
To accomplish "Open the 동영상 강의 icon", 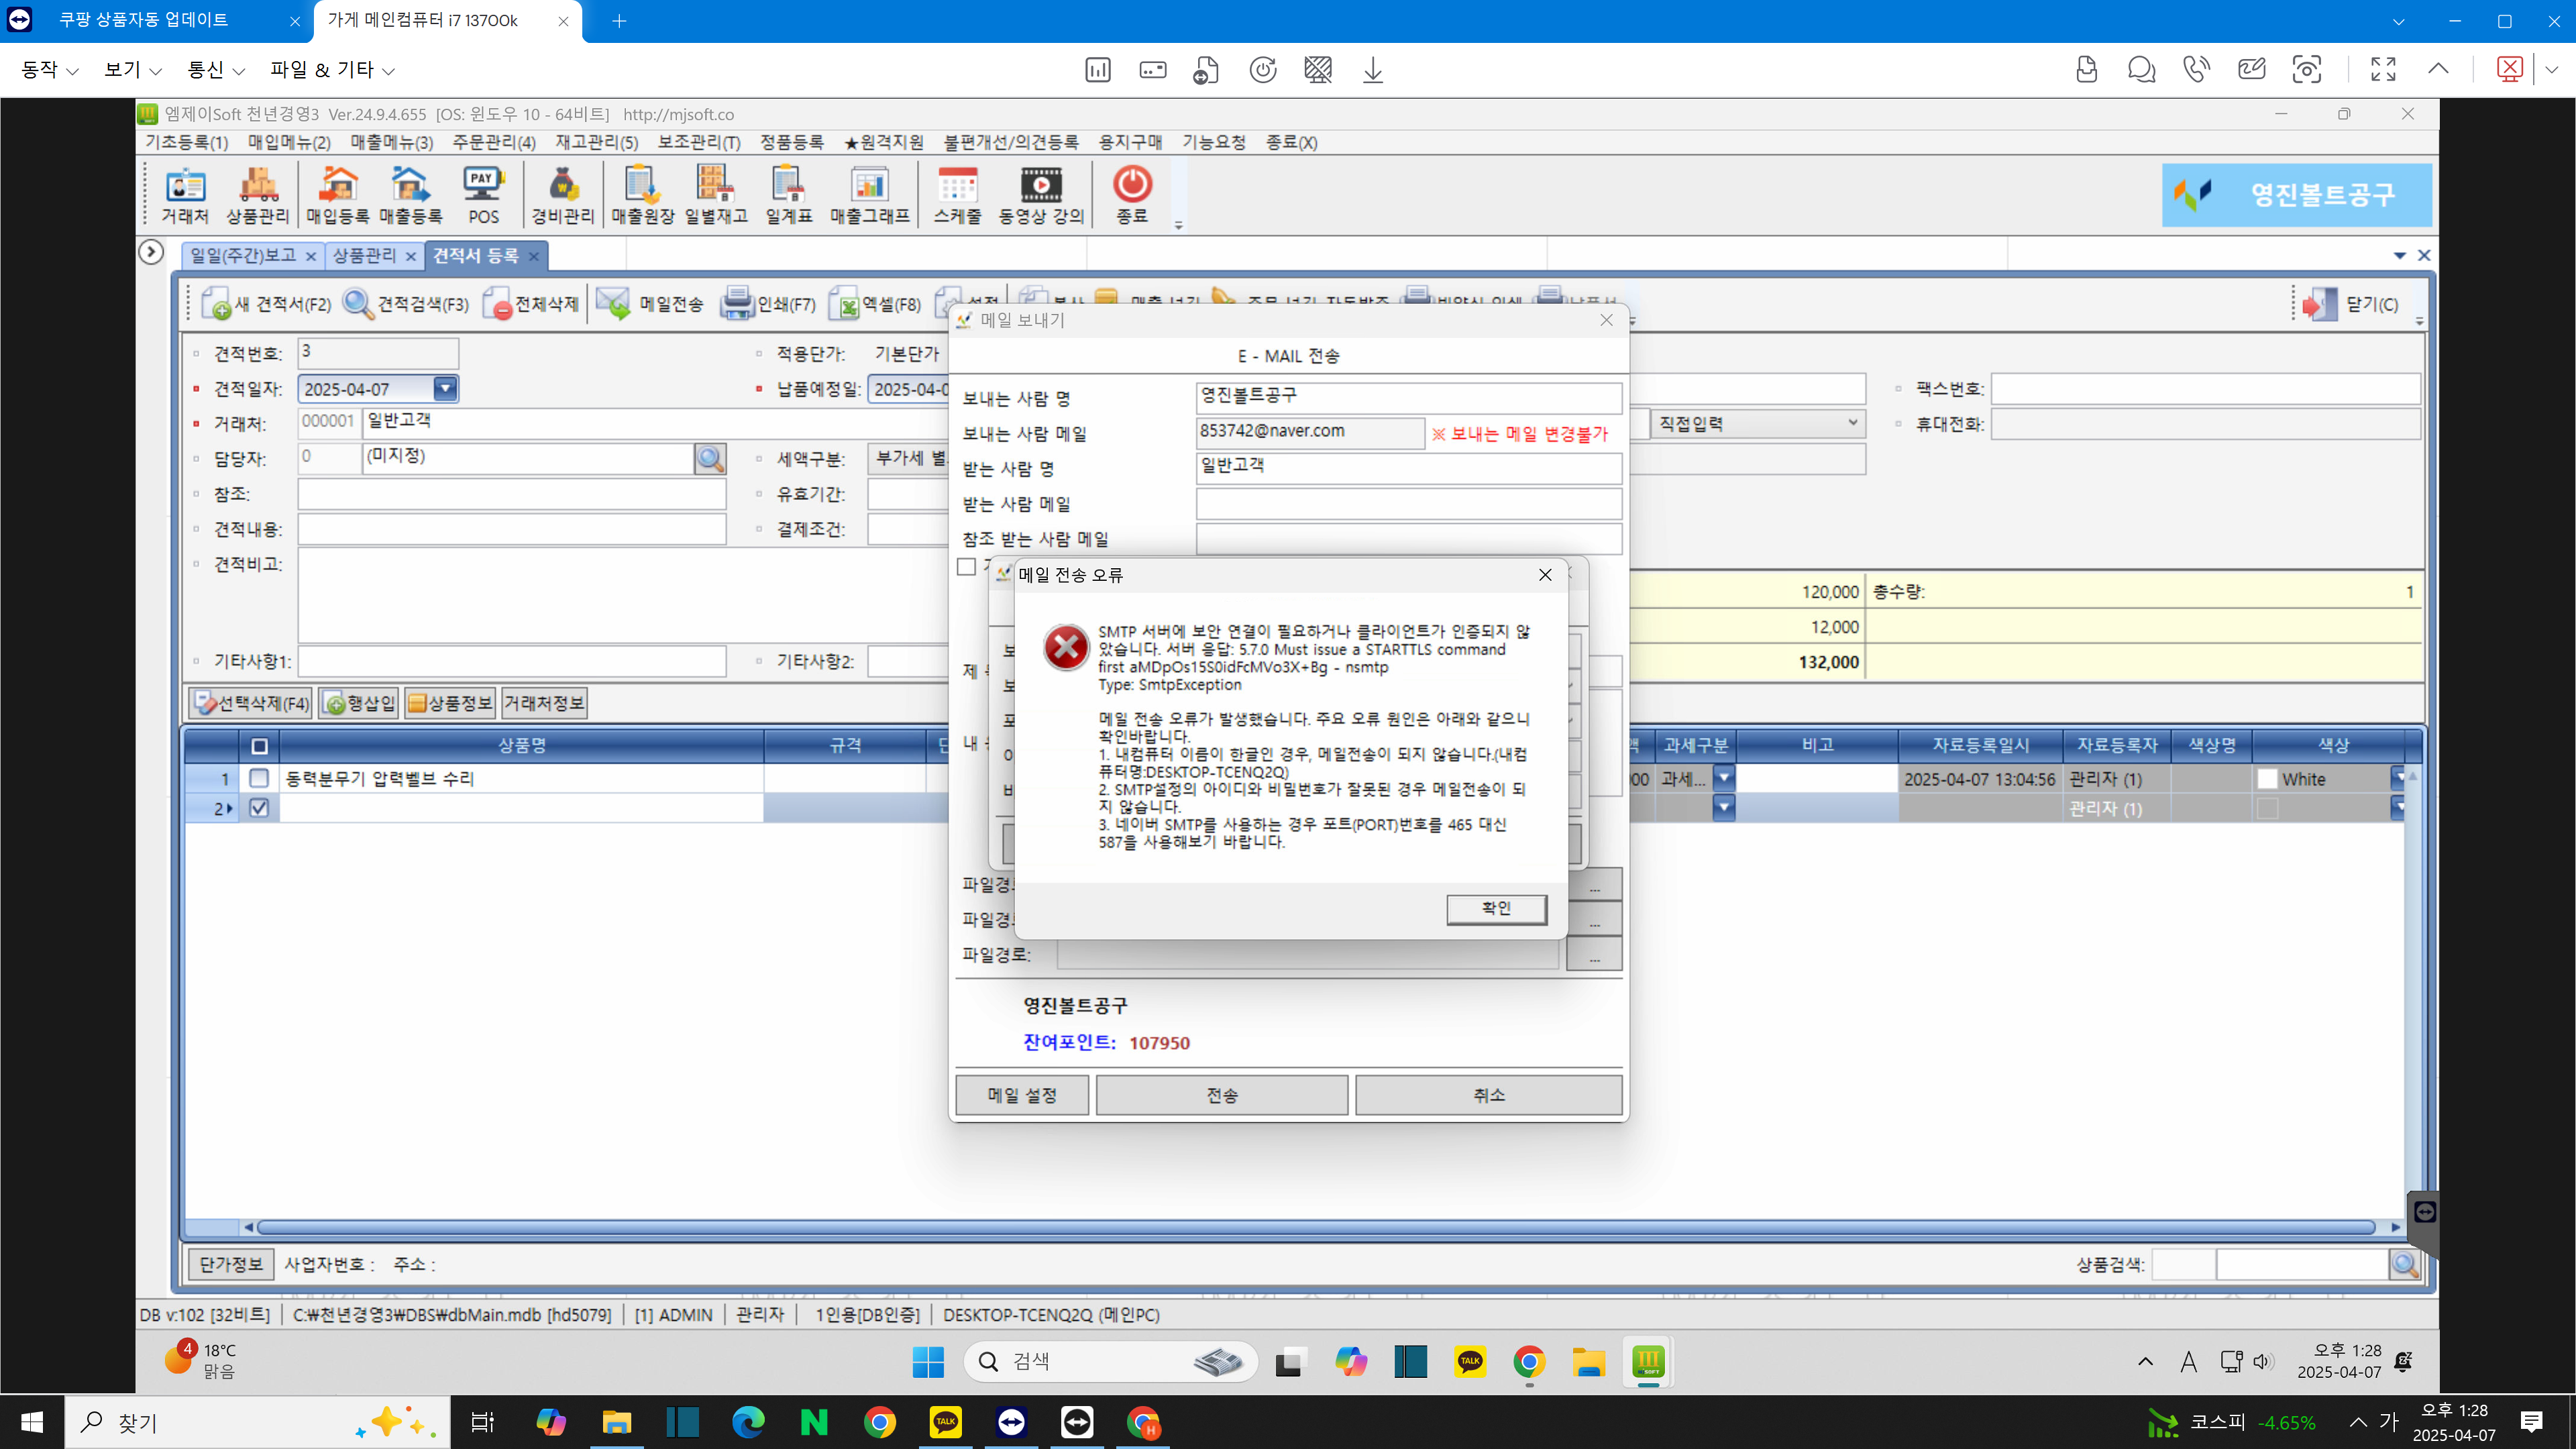I will tap(1041, 194).
